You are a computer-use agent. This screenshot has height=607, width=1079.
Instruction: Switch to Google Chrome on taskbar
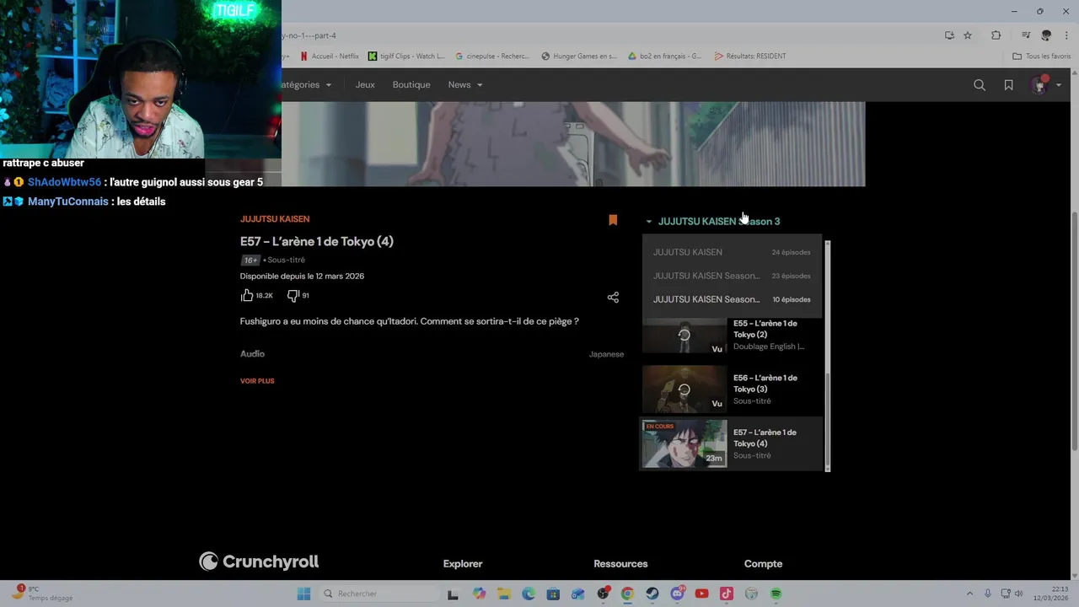point(627,594)
